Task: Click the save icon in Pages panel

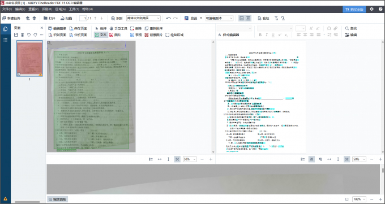Action: [x=16, y=35]
